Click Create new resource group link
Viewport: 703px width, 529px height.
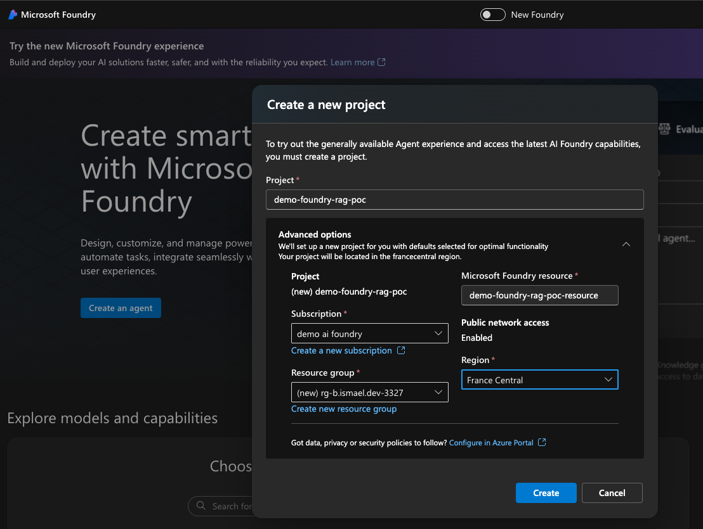click(343, 409)
